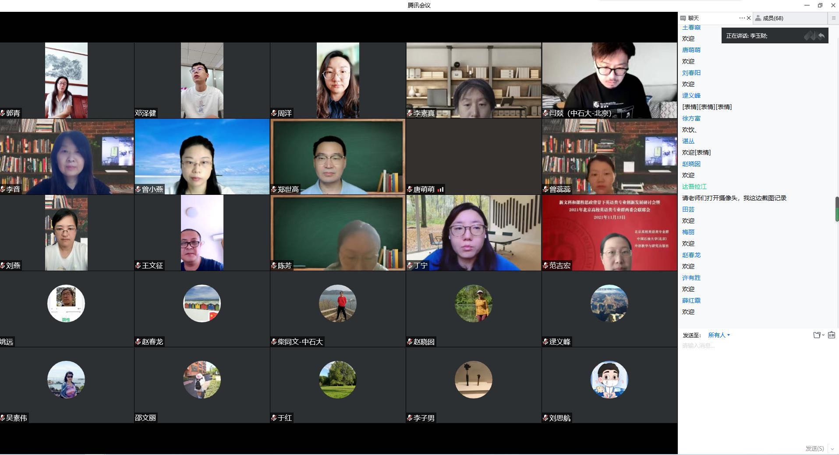Open the side panel hamburger menu
Viewport: 839px width, 455px height.
point(833,18)
